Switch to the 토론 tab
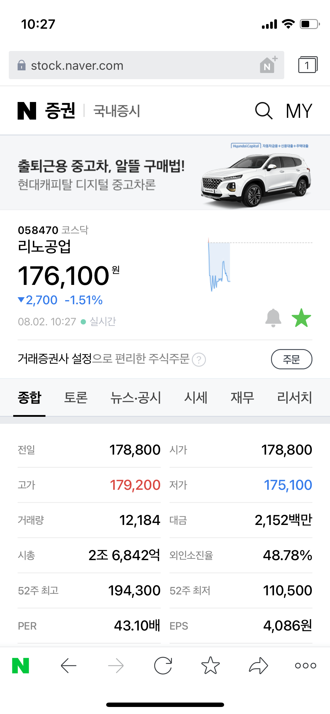 click(76, 398)
